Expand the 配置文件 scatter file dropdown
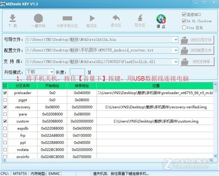This screenshot has height=176, width=219. tap(176, 51)
